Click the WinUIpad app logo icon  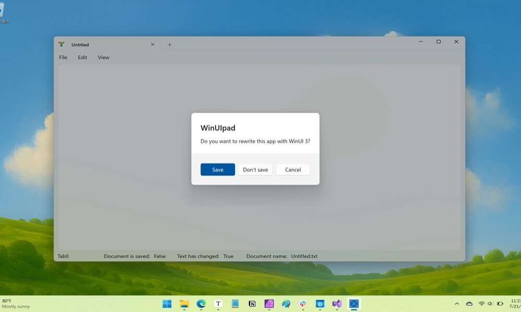[x=61, y=44]
